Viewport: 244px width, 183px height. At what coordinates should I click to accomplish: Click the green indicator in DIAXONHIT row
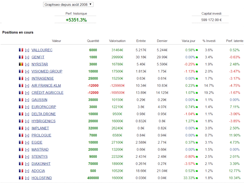197,164
